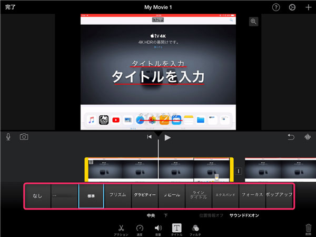Delete clip with trash icon
The image size is (316, 237).
308,229
